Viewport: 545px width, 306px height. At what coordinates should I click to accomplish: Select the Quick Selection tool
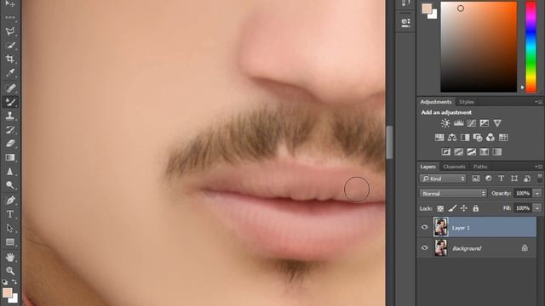[x=10, y=45]
